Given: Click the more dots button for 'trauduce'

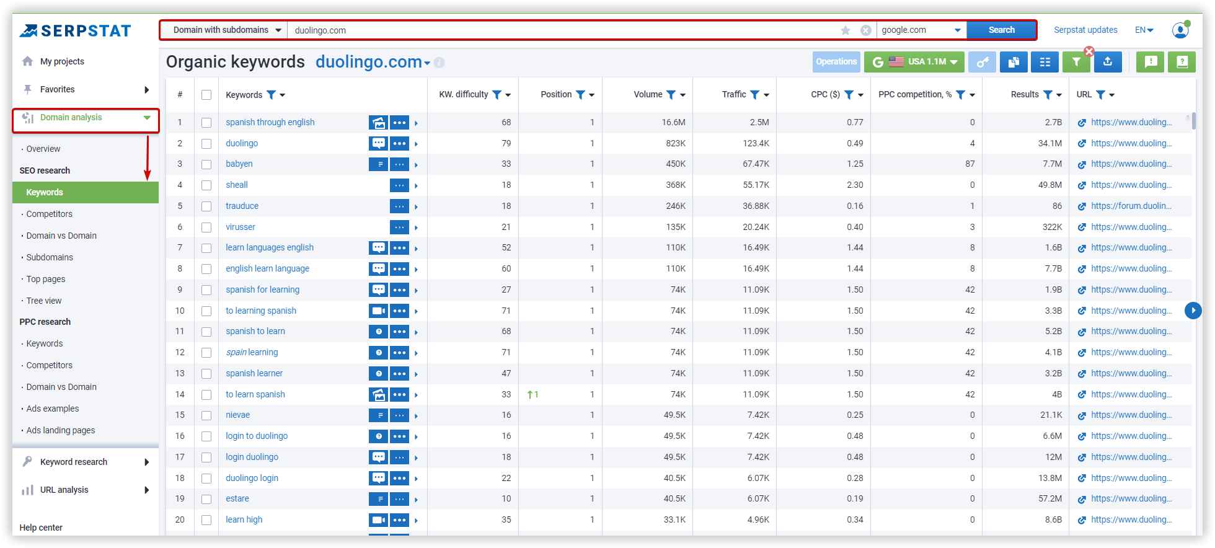Looking at the screenshot, I should point(399,206).
